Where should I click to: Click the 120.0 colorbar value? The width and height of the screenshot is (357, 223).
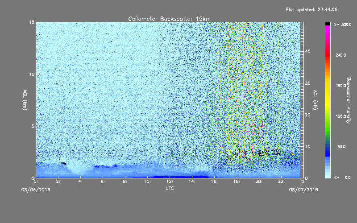click(x=341, y=116)
